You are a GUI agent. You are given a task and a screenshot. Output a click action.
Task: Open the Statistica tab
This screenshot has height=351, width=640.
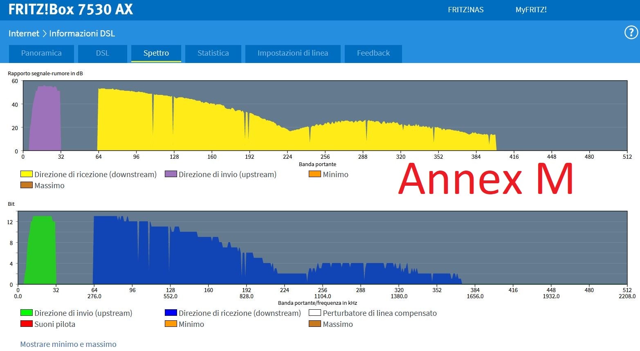(213, 53)
